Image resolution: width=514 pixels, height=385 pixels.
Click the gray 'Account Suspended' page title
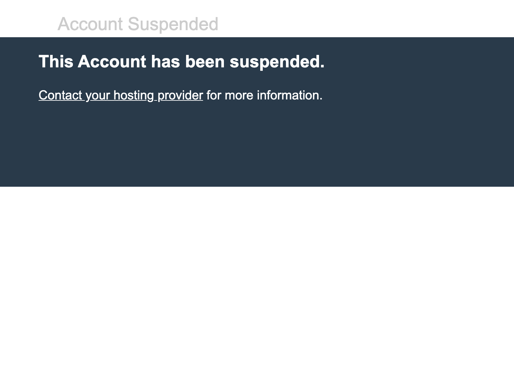(138, 24)
